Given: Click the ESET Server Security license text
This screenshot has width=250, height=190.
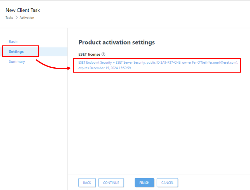Looking at the screenshot, I should pyautogui.click(x=130, y=62).
